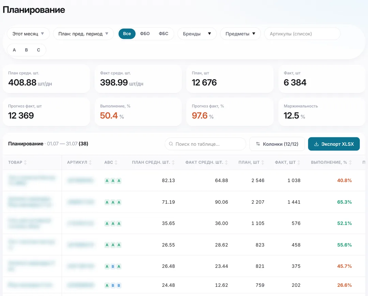Focus the Поиск по таблице search field
368x296 pixels.
205,144
